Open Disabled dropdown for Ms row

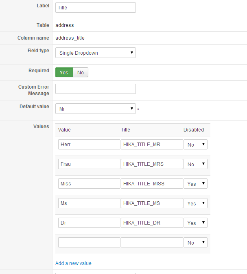pos(195,203)
